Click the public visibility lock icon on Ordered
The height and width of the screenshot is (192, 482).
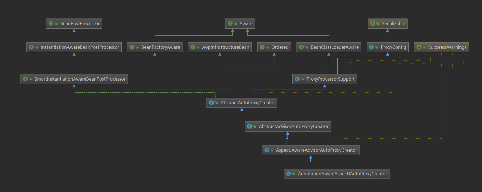click(x=267, y=47)
